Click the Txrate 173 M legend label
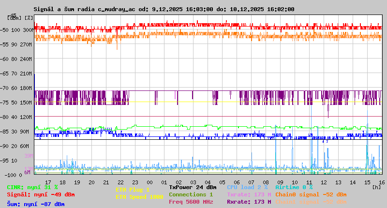 (x=249, y=194)
